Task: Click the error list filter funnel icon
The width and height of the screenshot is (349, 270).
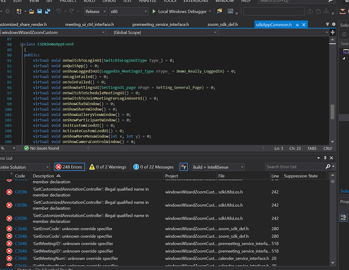Action: coord(184,167)
